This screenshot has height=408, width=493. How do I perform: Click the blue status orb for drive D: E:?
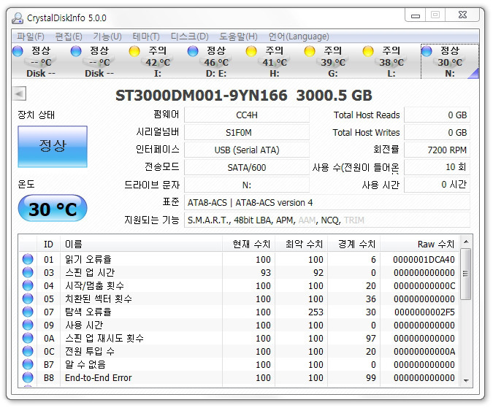(x=193, y=51)
